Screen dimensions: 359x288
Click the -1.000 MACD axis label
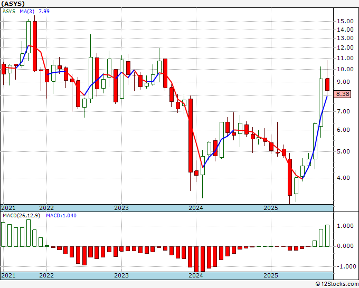pyautogui.click(x=346, y=267)
